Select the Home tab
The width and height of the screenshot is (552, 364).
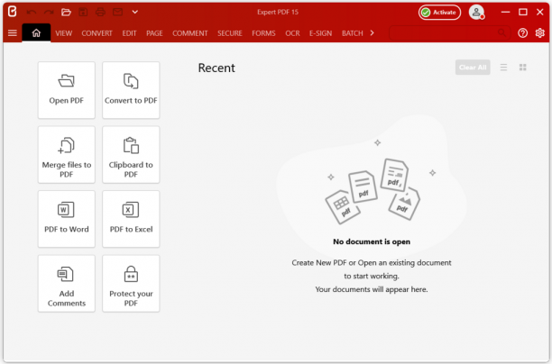[x=36, y=33]
